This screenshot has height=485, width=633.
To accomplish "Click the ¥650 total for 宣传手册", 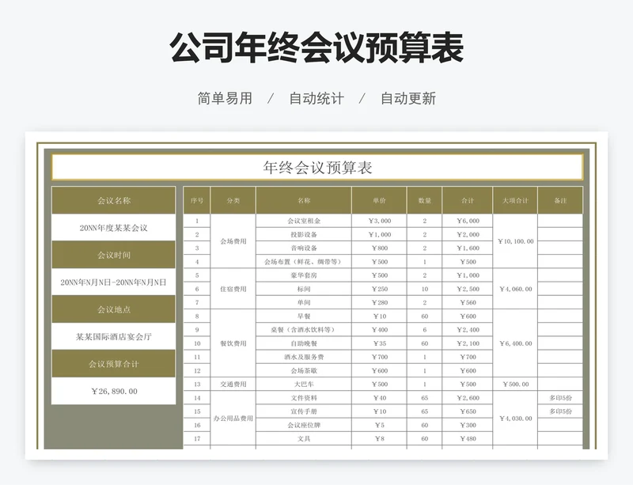I will pos(468,411).
